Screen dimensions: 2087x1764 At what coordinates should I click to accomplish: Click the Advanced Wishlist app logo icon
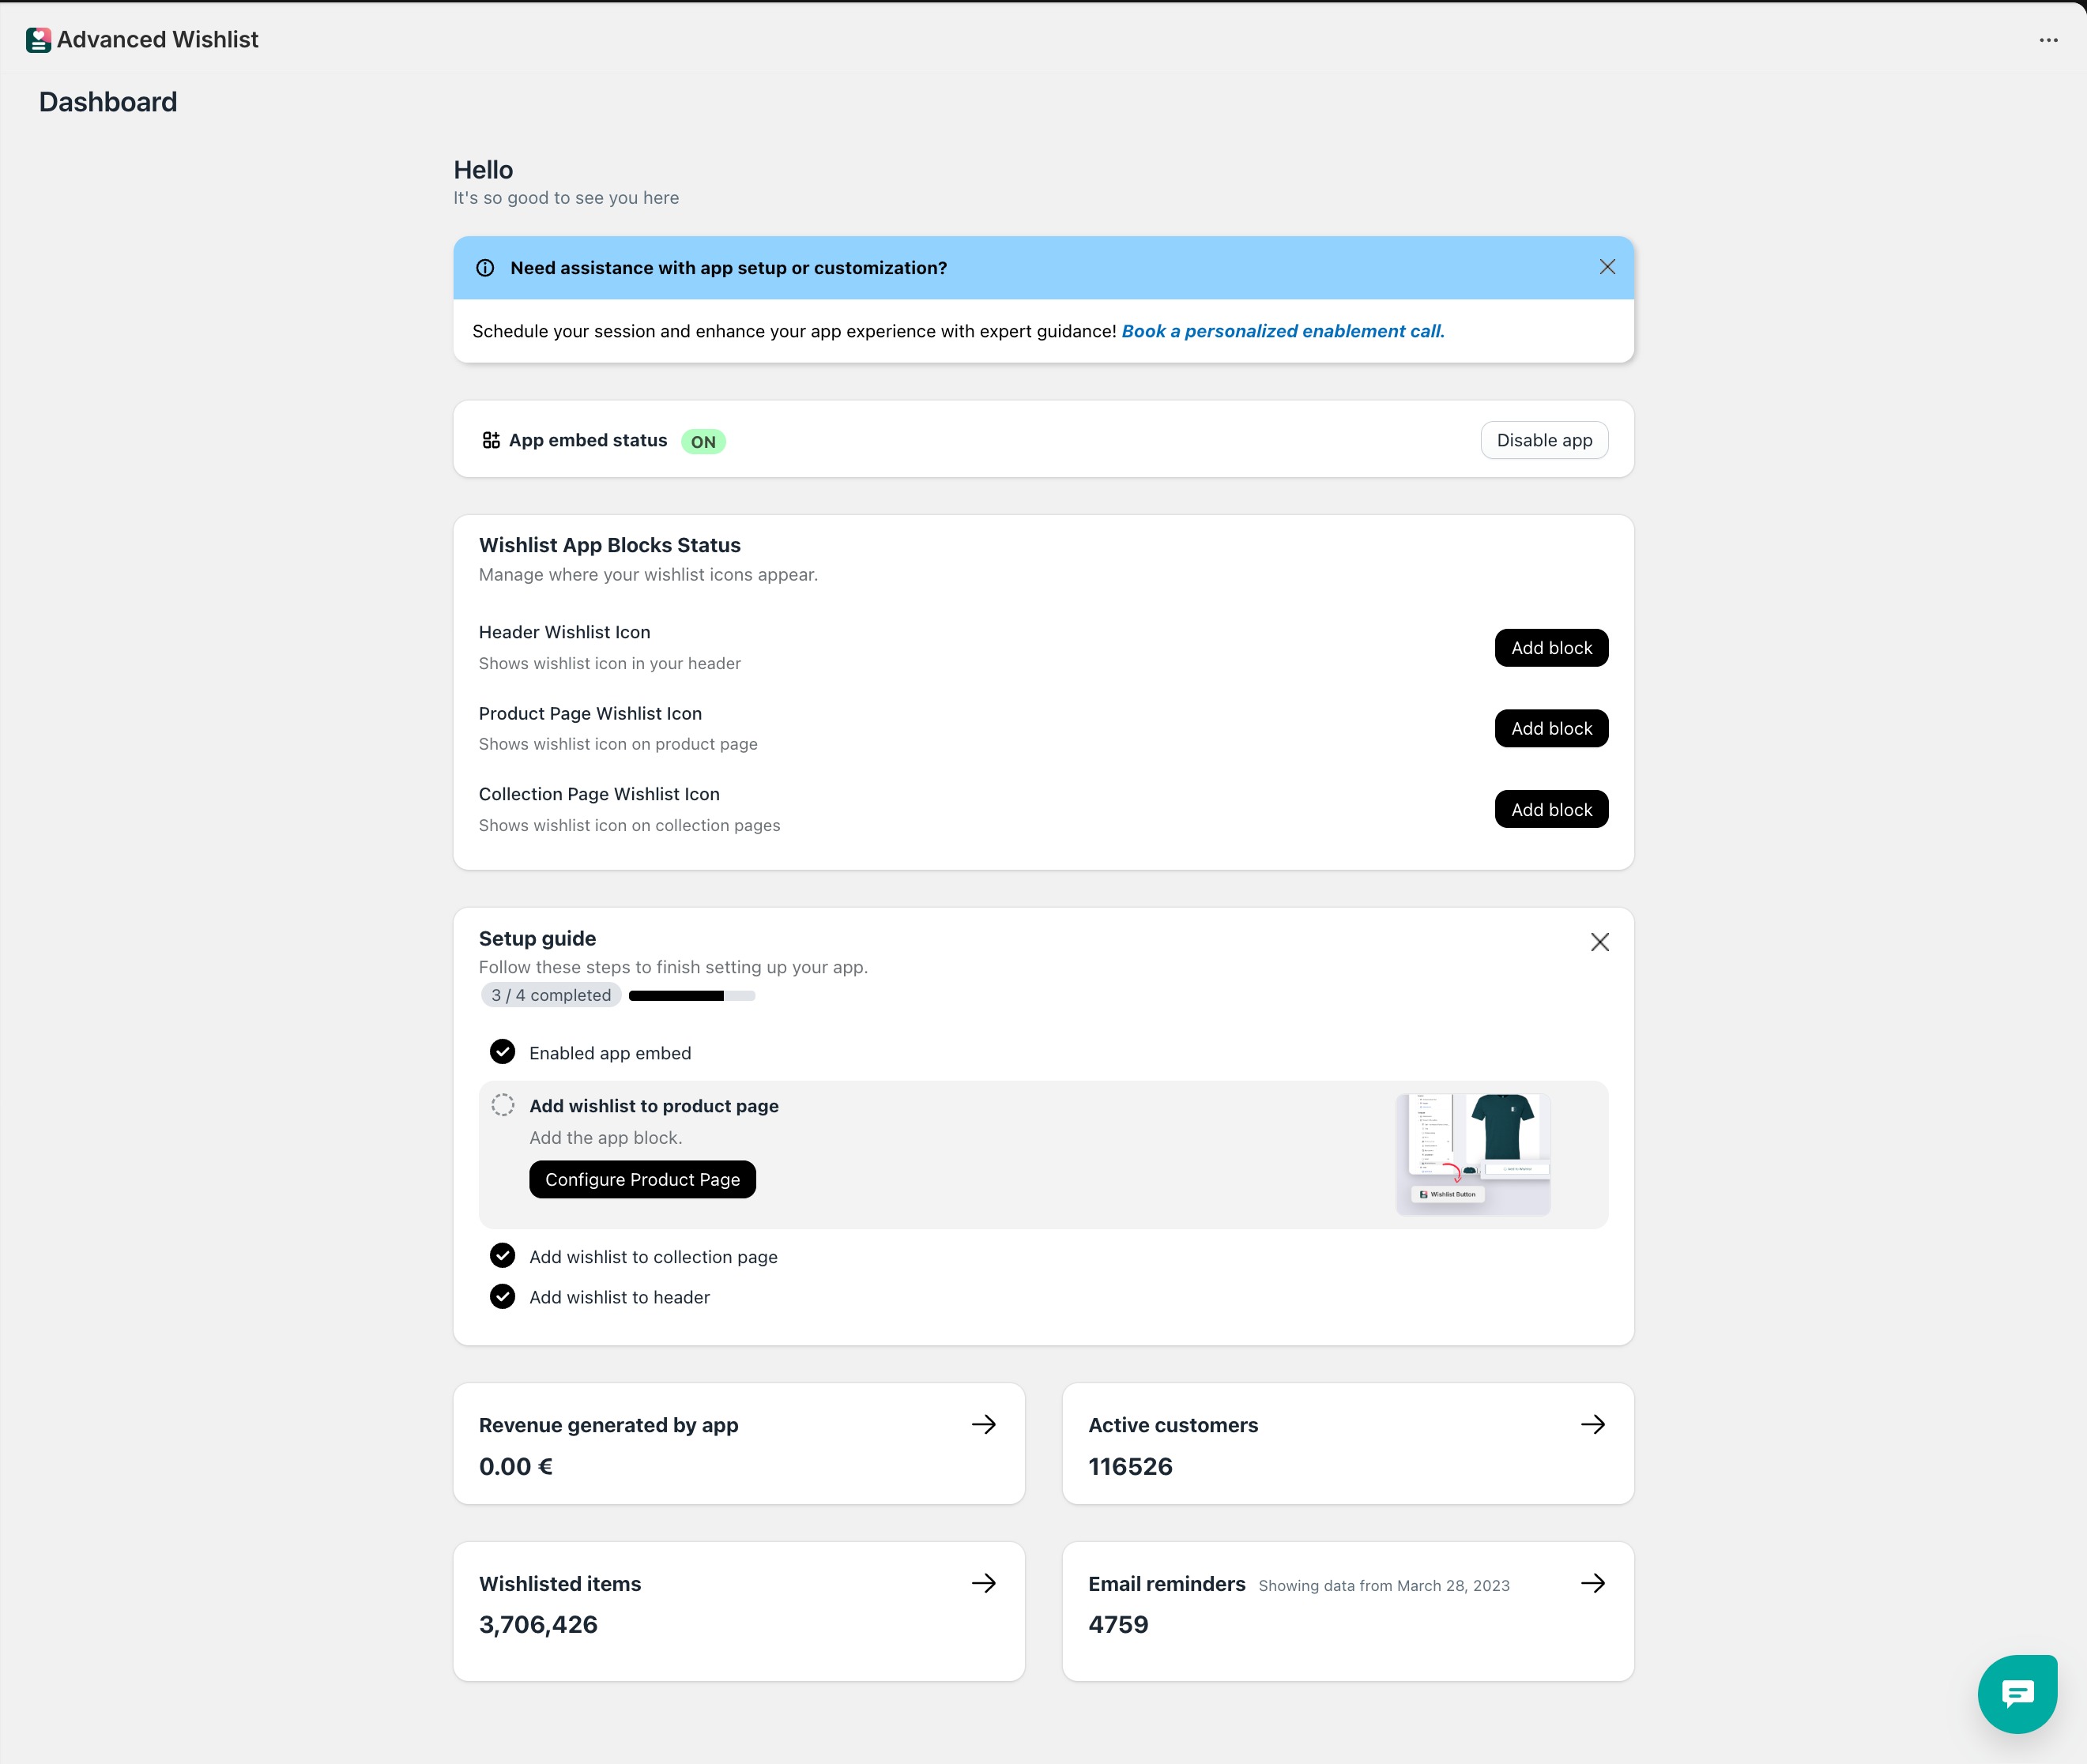pos(38,40)
